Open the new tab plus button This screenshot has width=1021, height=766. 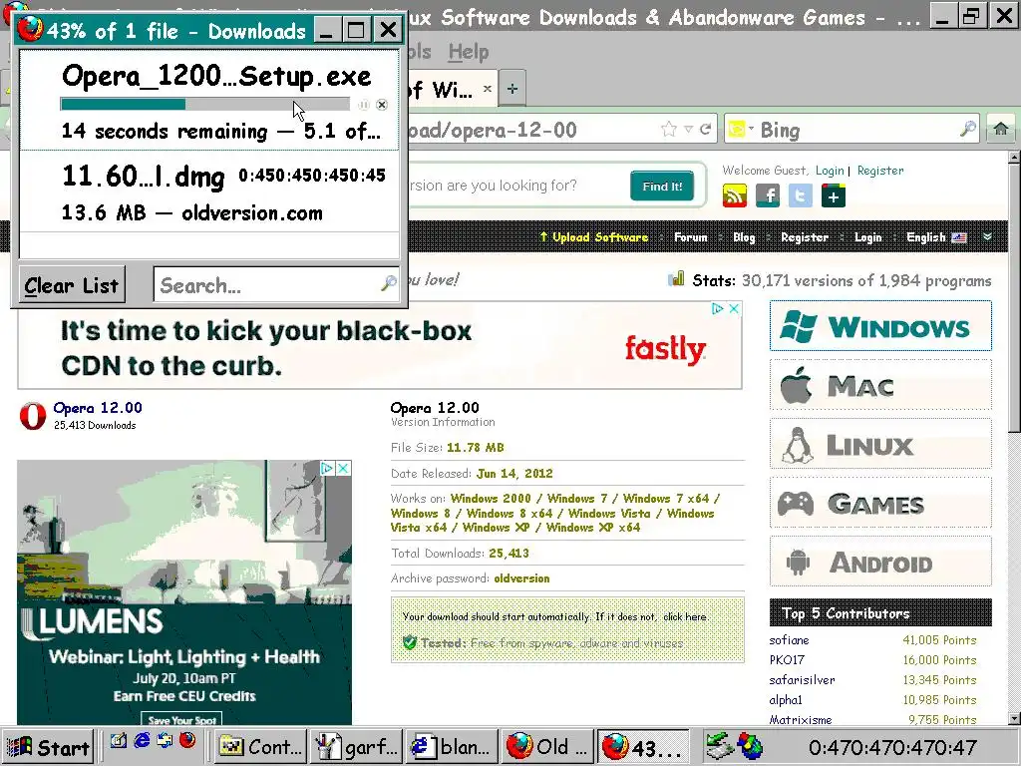pos(512,89)
